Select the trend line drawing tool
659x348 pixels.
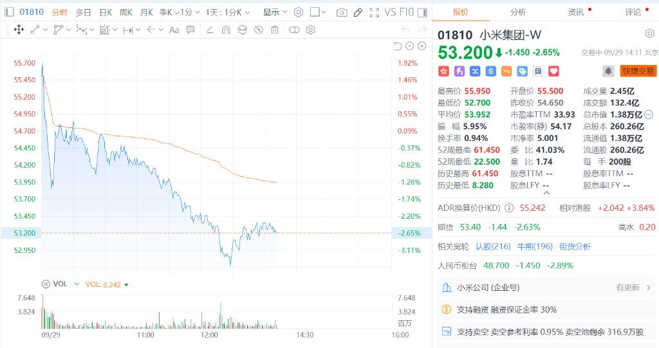tap(35, 30)
